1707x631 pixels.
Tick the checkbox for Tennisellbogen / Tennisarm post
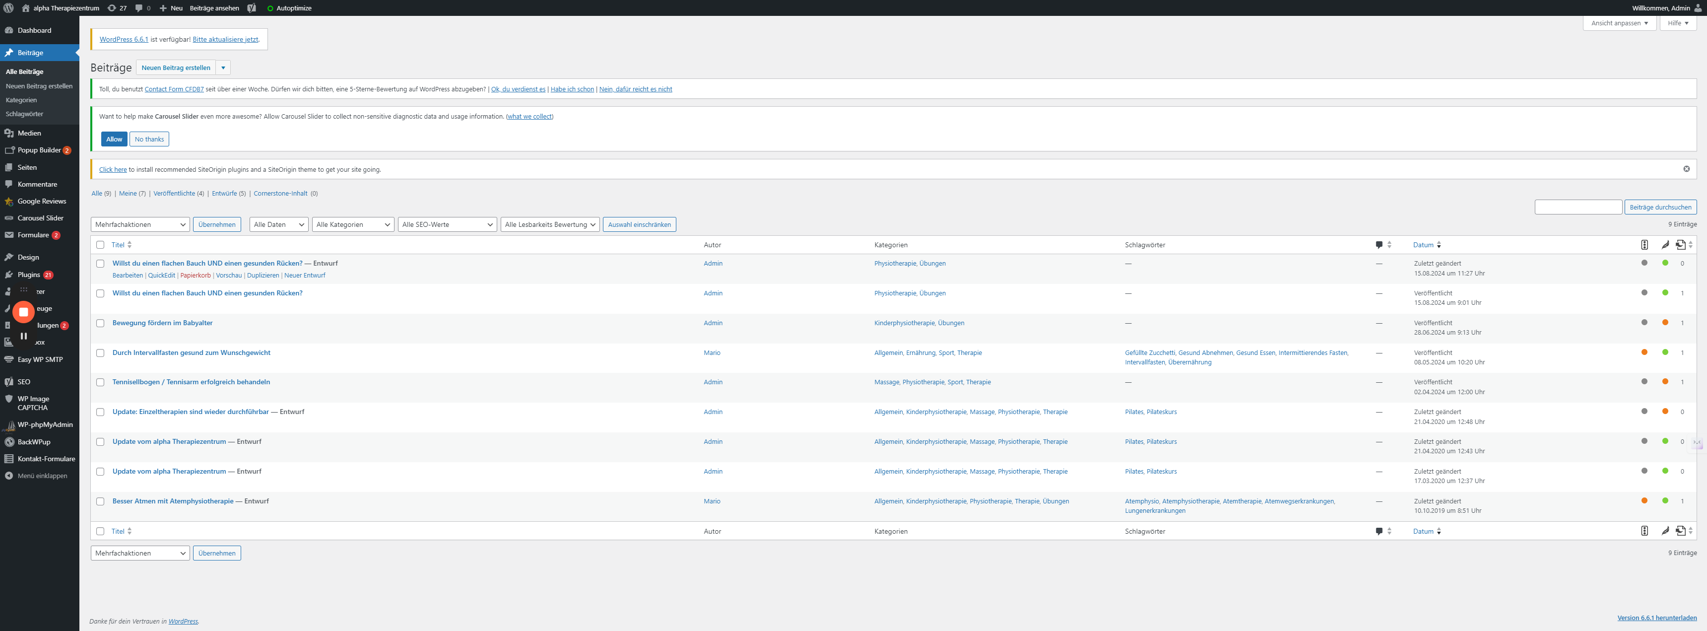click(100, 382)
